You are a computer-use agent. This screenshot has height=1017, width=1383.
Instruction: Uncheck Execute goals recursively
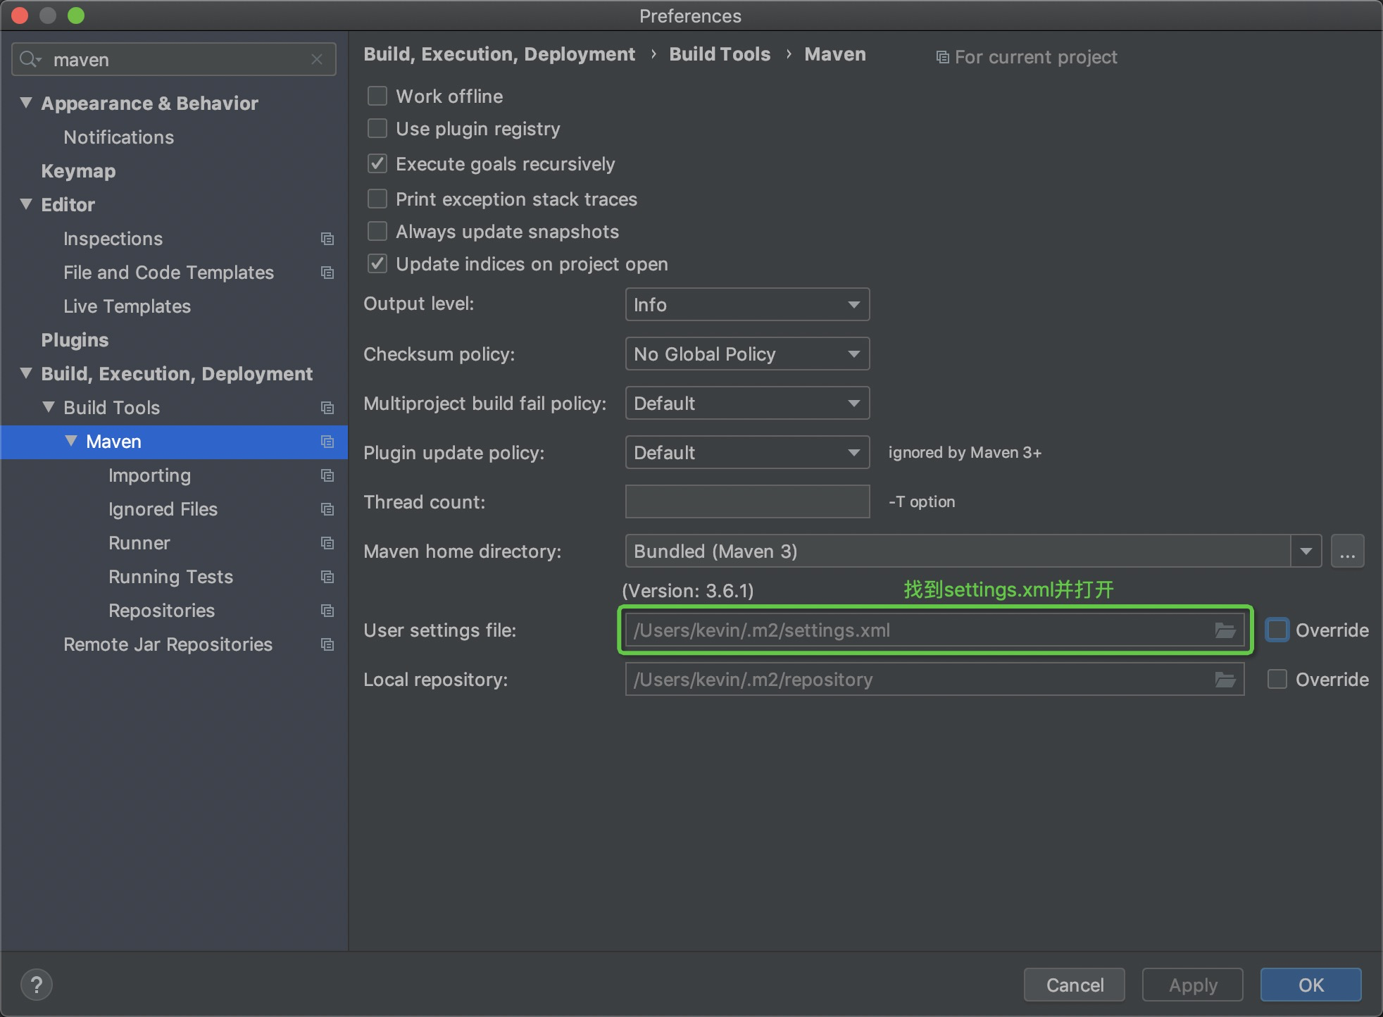377,164
